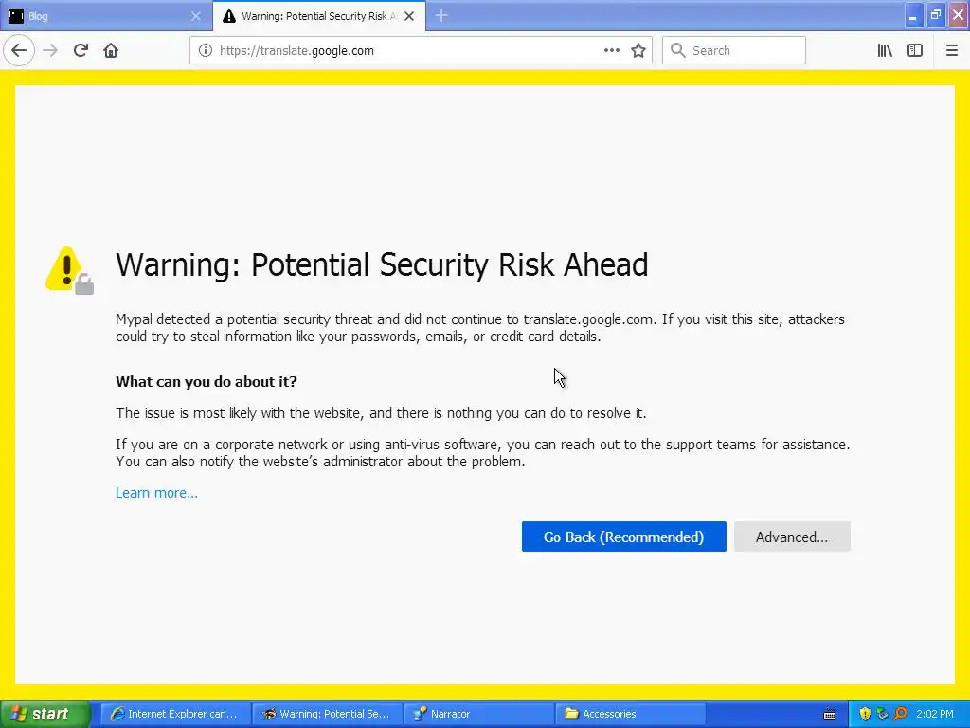The width and height of the screenshot is (970, 728).
Task: Click the warning triangle lock icon
Action: (69, 270)
